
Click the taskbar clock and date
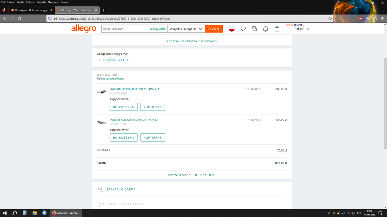(x=369, y=213)
